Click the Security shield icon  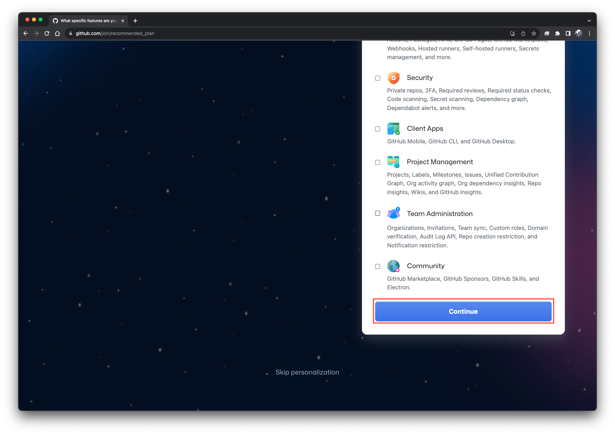393,78
